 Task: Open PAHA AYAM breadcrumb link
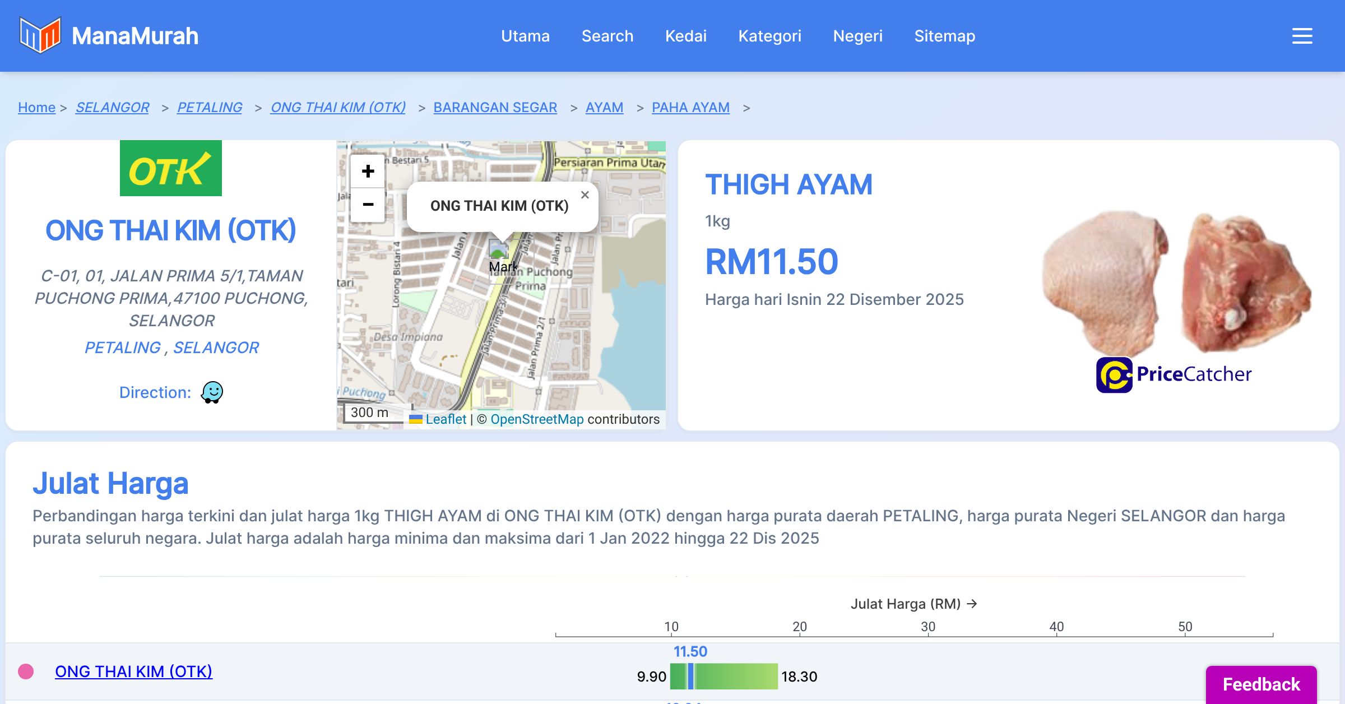click(690, 107)
